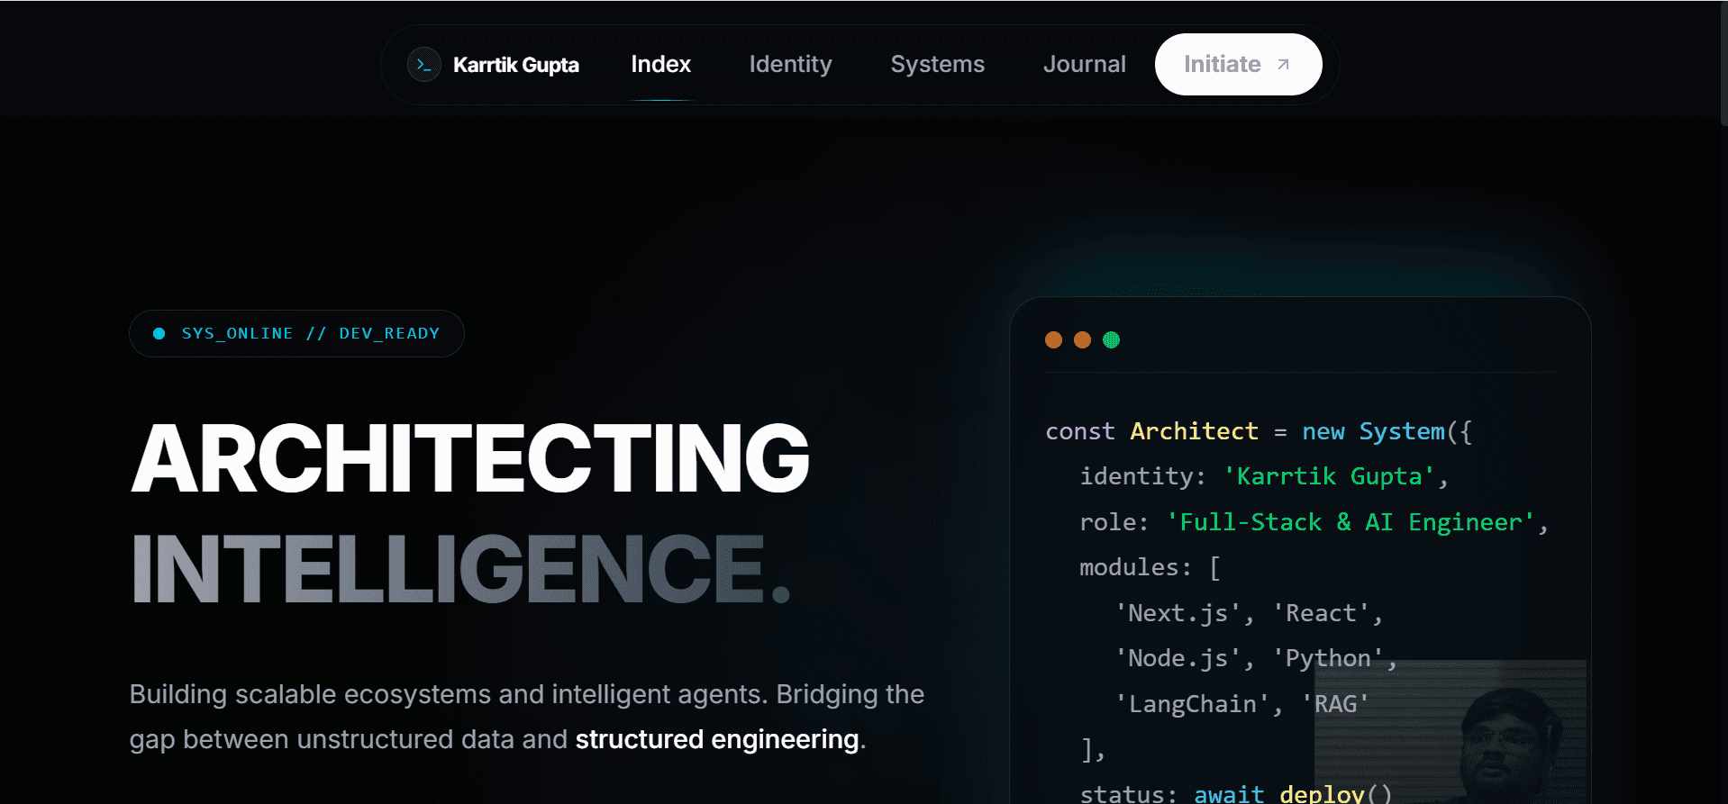Click the green window dot

pyautogui.click(x=1111, y=339)
